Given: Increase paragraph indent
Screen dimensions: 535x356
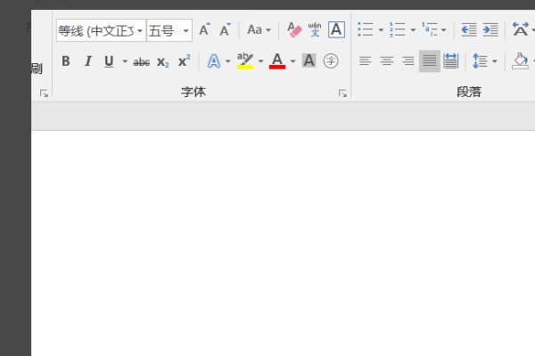Looking at the screenshot, I should pyautogui.click(x=490, y=30).
